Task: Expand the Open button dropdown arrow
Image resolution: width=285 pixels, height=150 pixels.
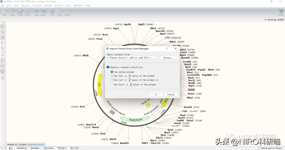Action: click(16, 11)
